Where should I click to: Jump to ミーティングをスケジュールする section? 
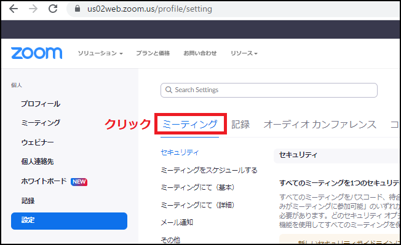(x=209, y=170)
